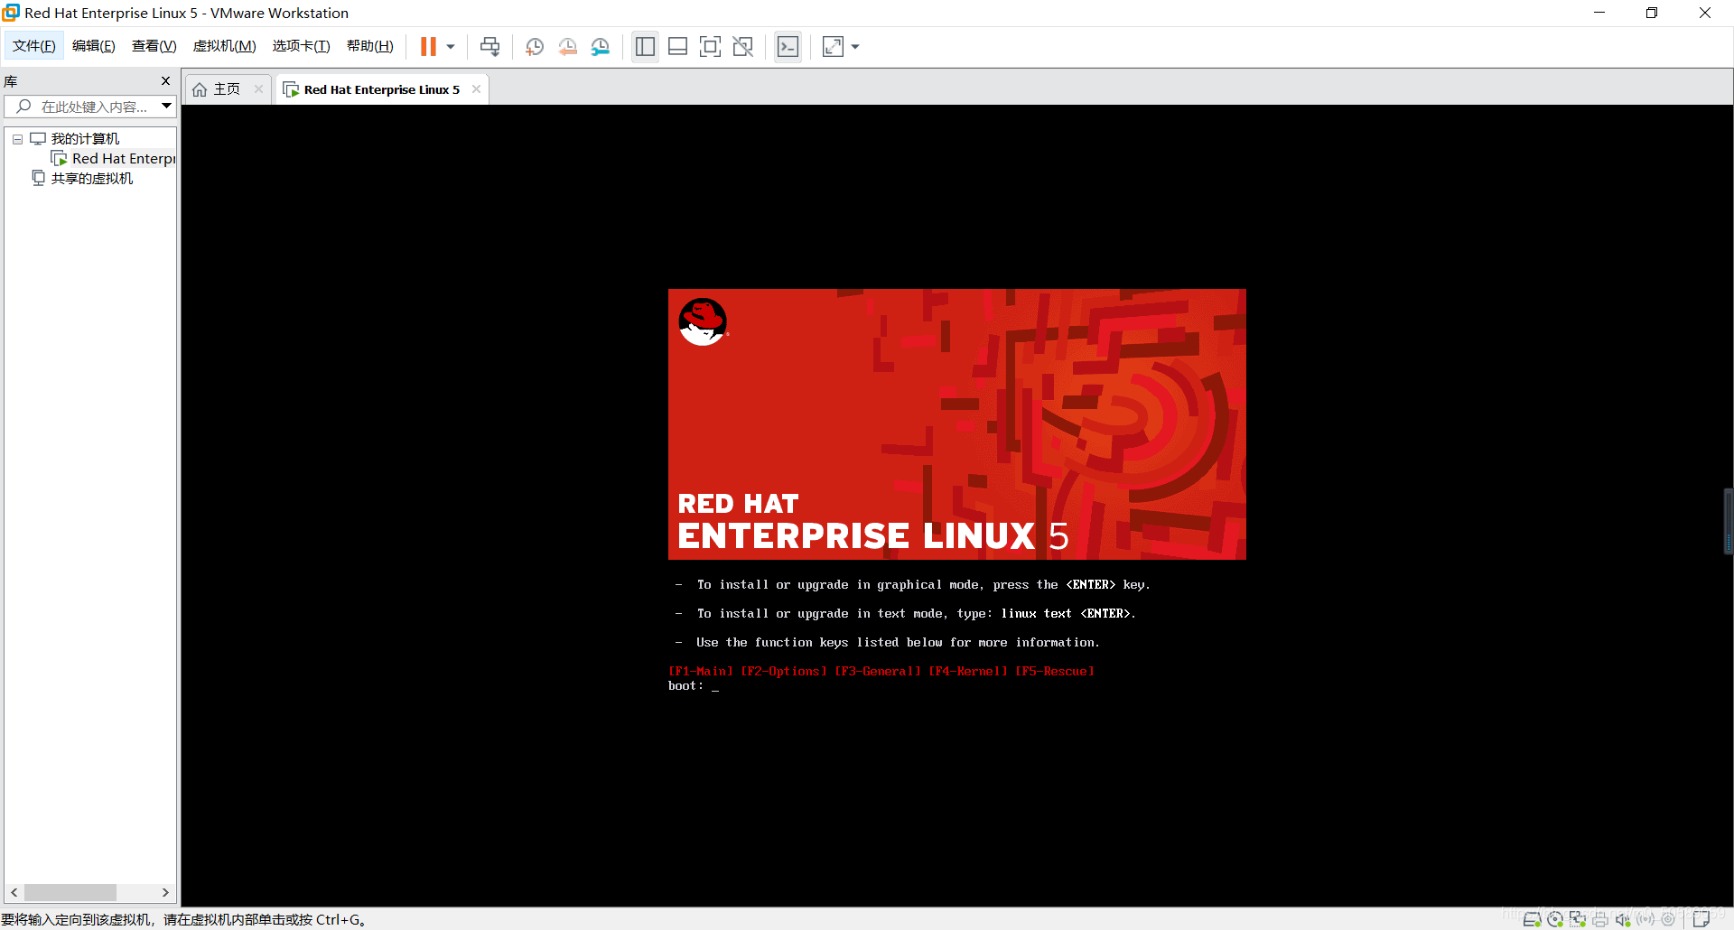The image size is (1734, 930).
Task: Close the Red Hat Enterprise Linux 5 tab
Action: (476, 88)
